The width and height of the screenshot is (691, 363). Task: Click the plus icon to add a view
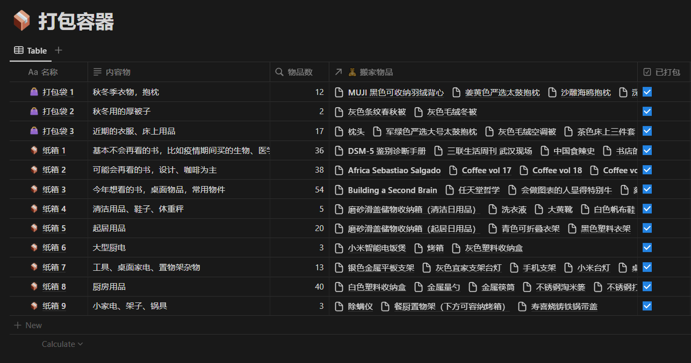59,50
